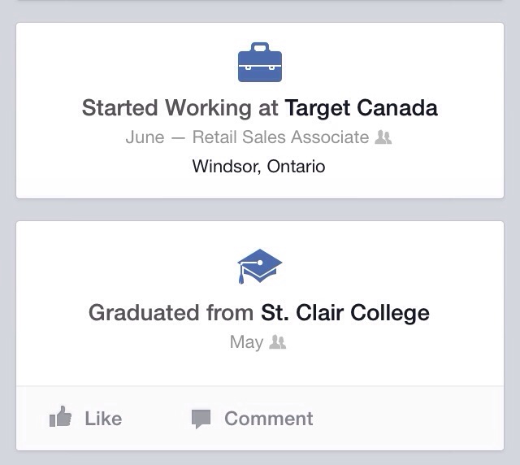Click the "Graduated from" text
Image resolution: width=520 pixels, height=465 pixels.
coord(171,312)
